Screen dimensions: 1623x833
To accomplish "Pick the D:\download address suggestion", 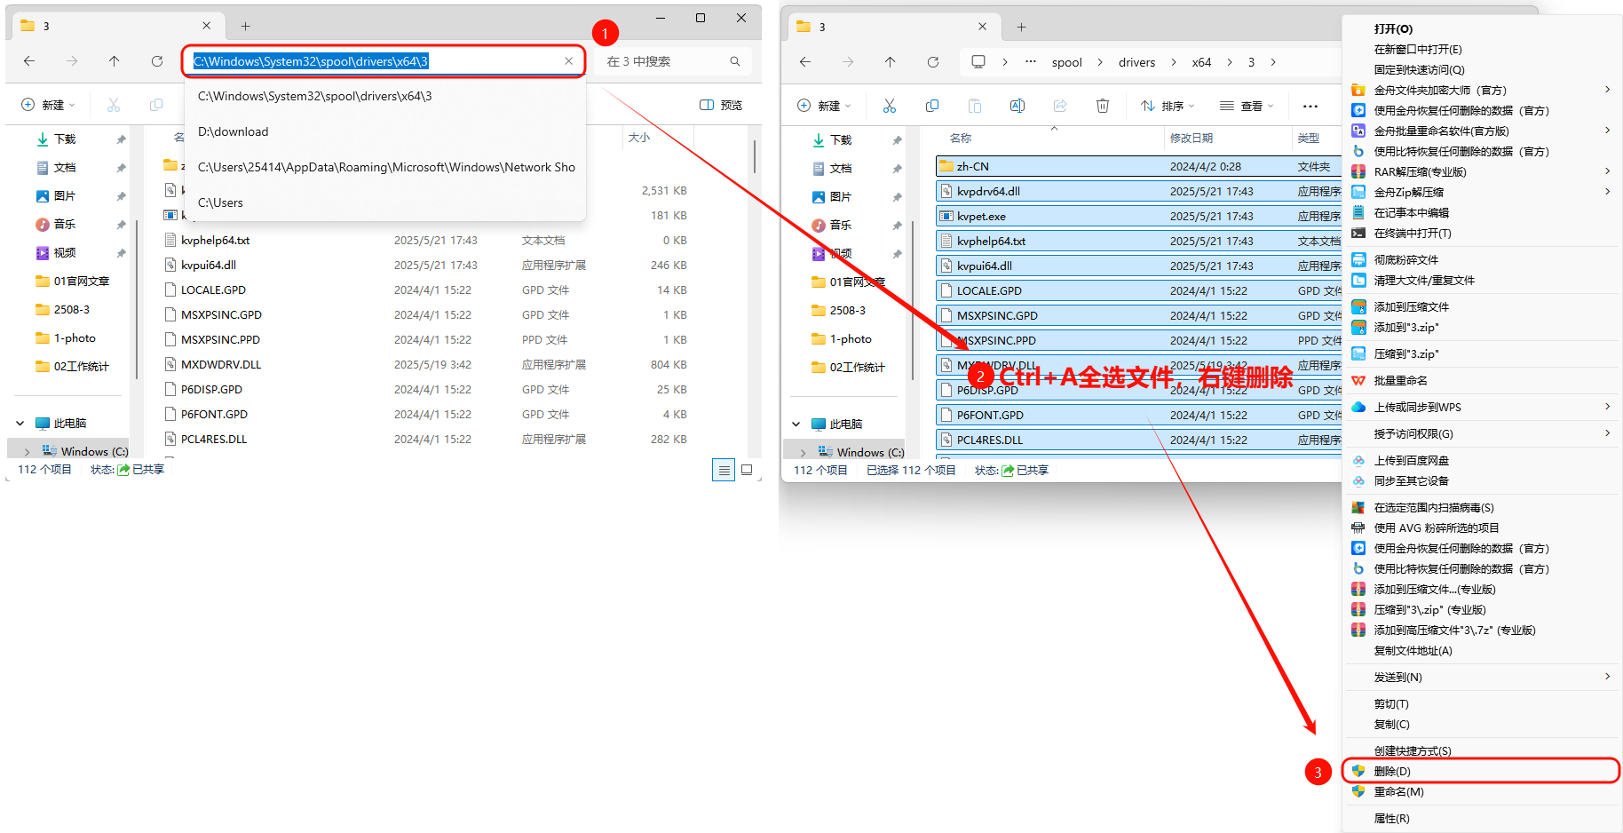I will coord(234,131).
